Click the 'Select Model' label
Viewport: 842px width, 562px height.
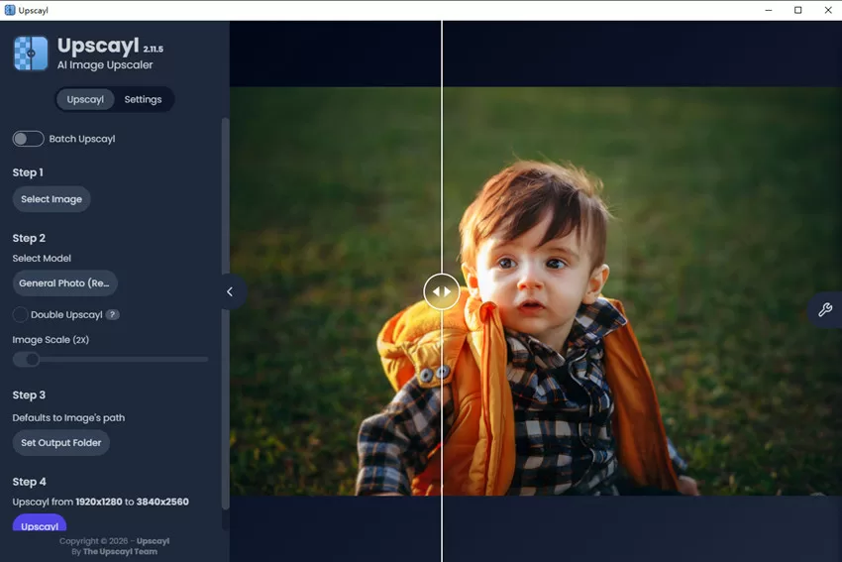[42, 259]
